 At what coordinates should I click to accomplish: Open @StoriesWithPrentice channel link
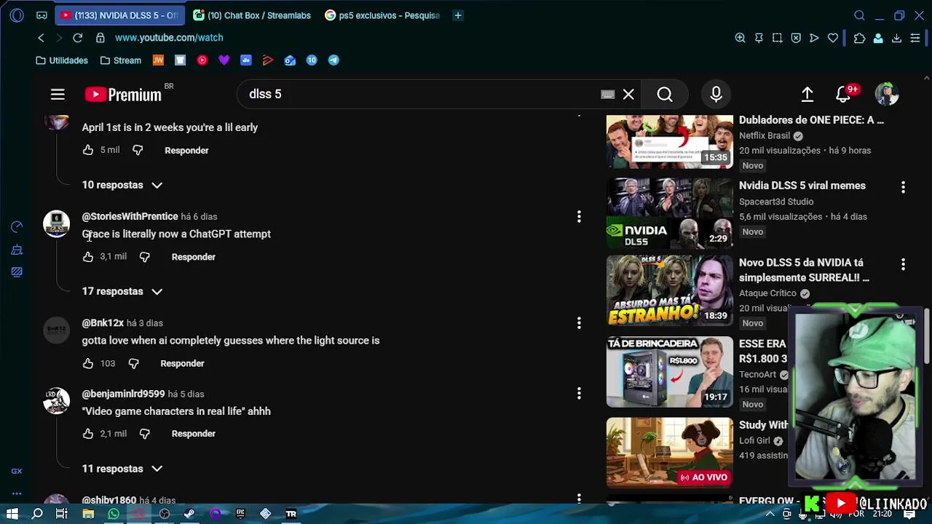[x=130, y=216]
